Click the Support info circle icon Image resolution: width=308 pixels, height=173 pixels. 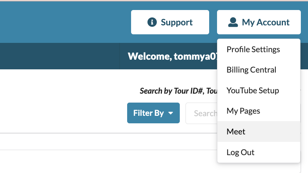[152, 22]
